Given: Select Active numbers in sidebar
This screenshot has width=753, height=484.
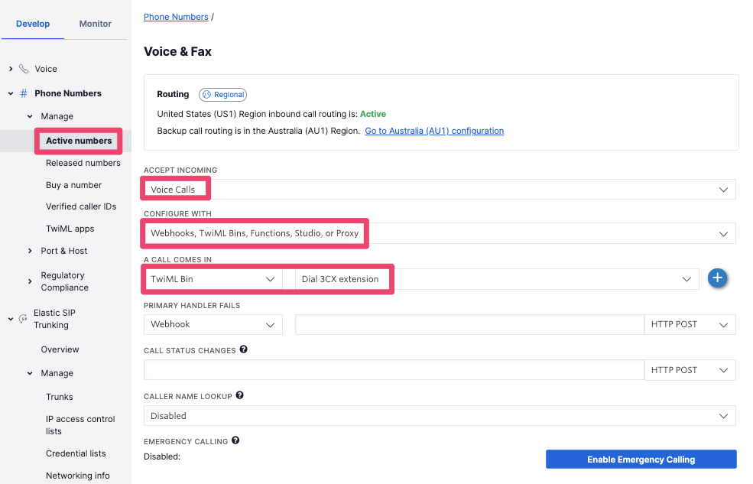Looking at the screenshot, I should (79, 141).
